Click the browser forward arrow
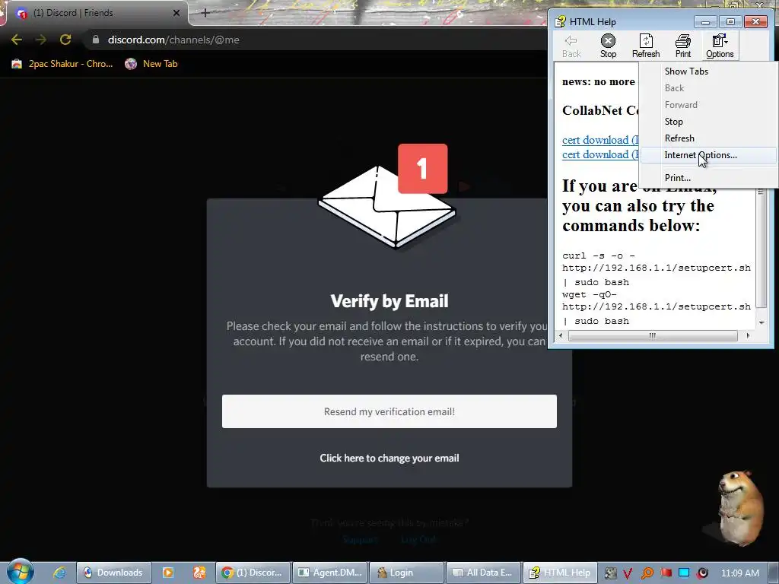The height and width of the screenshot is (584, 779). tap(41, 40)
